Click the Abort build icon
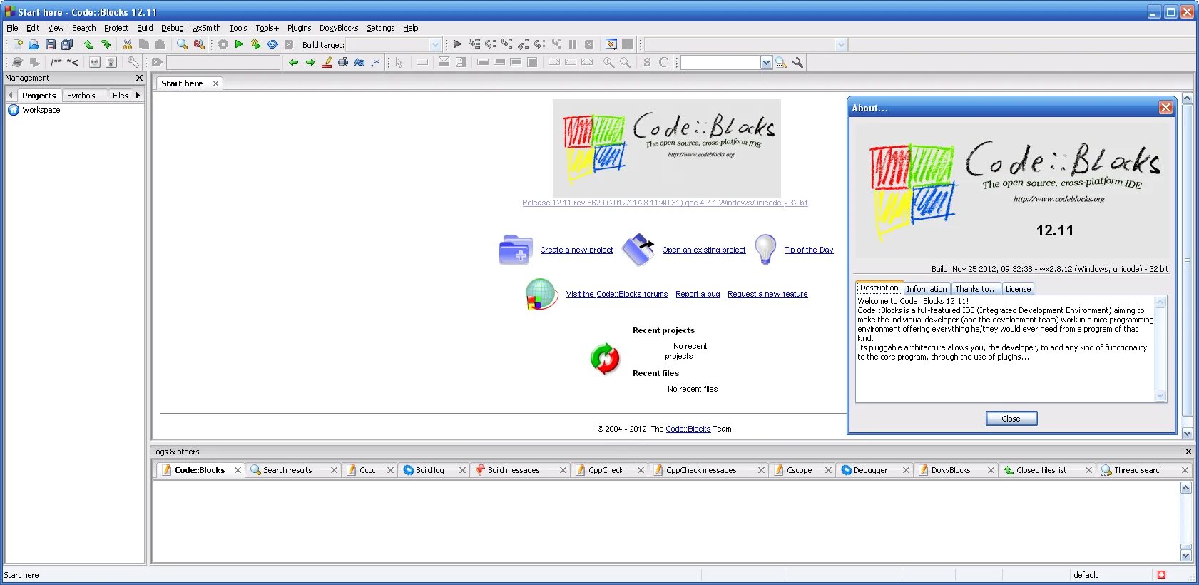 tap(289, 44)
